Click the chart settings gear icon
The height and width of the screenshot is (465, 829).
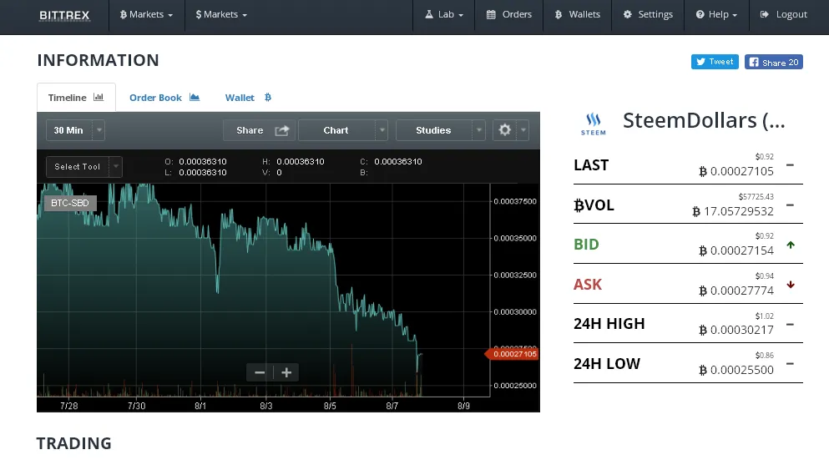[505, 130]
